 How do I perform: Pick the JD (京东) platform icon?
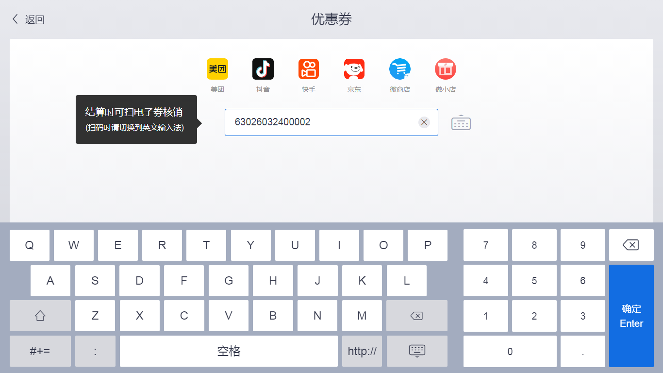(x=354, y=69)
